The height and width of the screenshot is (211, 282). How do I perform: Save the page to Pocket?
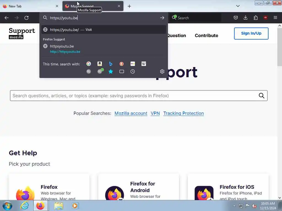coord(236,18)
